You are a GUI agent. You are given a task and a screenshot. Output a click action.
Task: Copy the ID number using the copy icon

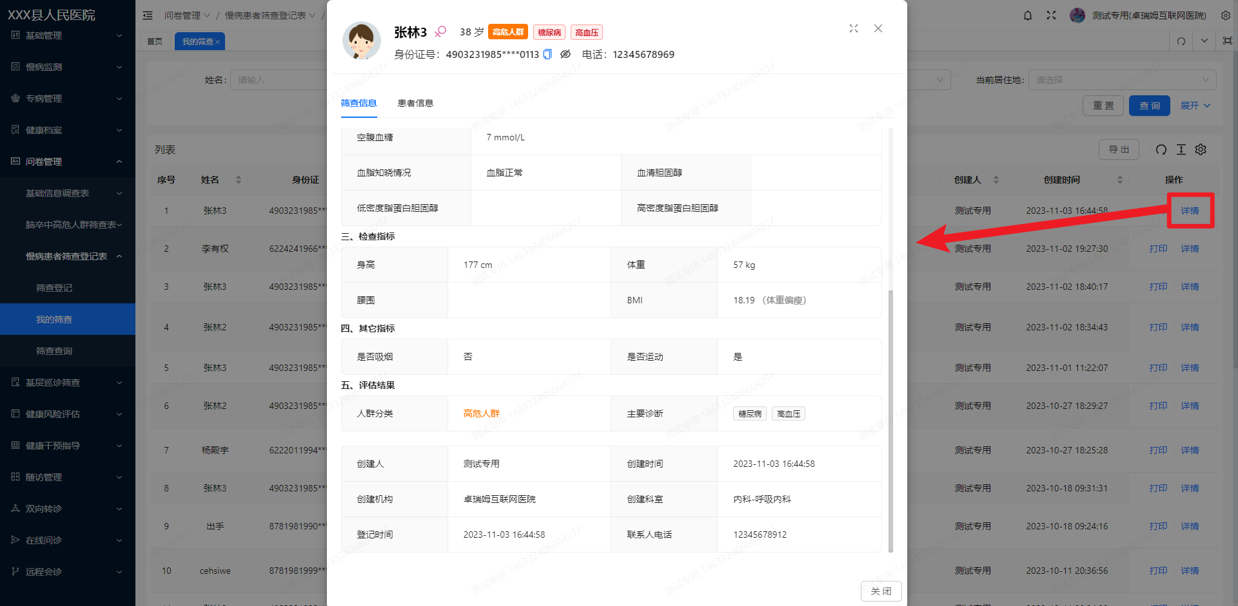547,55
